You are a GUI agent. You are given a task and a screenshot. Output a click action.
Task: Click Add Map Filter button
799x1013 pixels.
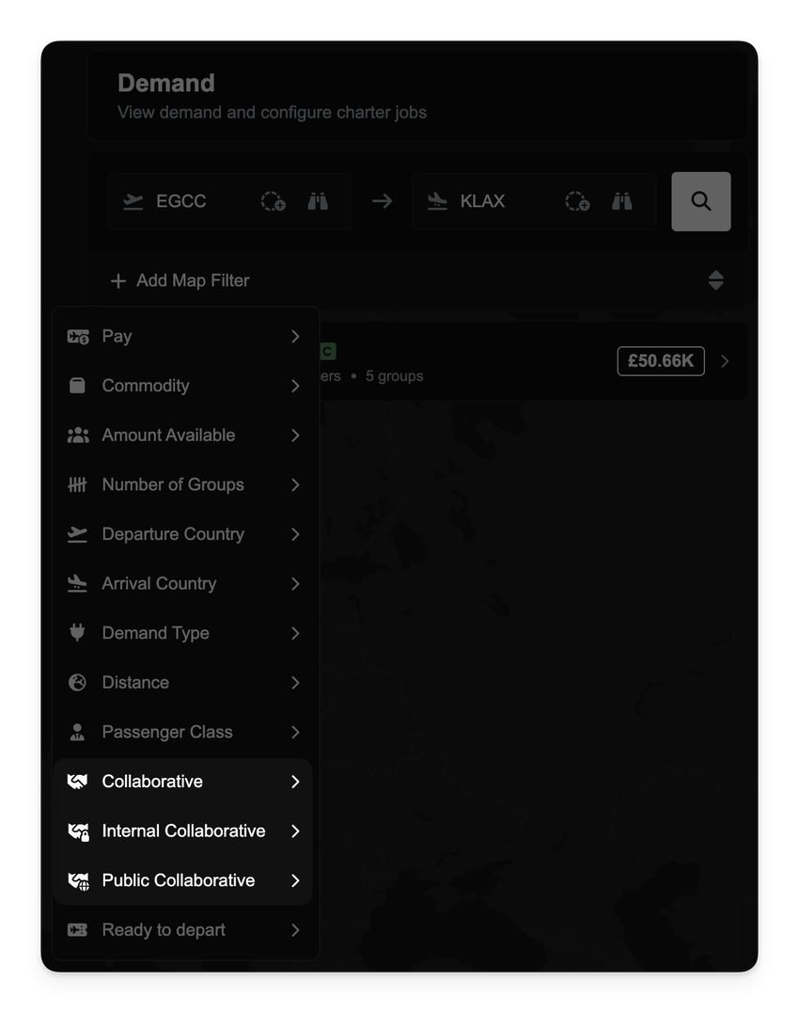click(x=180, y=280)
